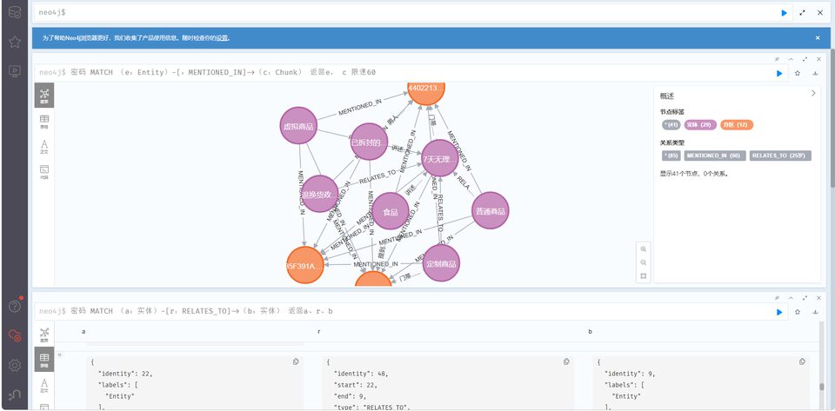The image size is (835, 411).
Task: Pin the MENTIONED_IN query frame
Action: (x=777, y=59)
